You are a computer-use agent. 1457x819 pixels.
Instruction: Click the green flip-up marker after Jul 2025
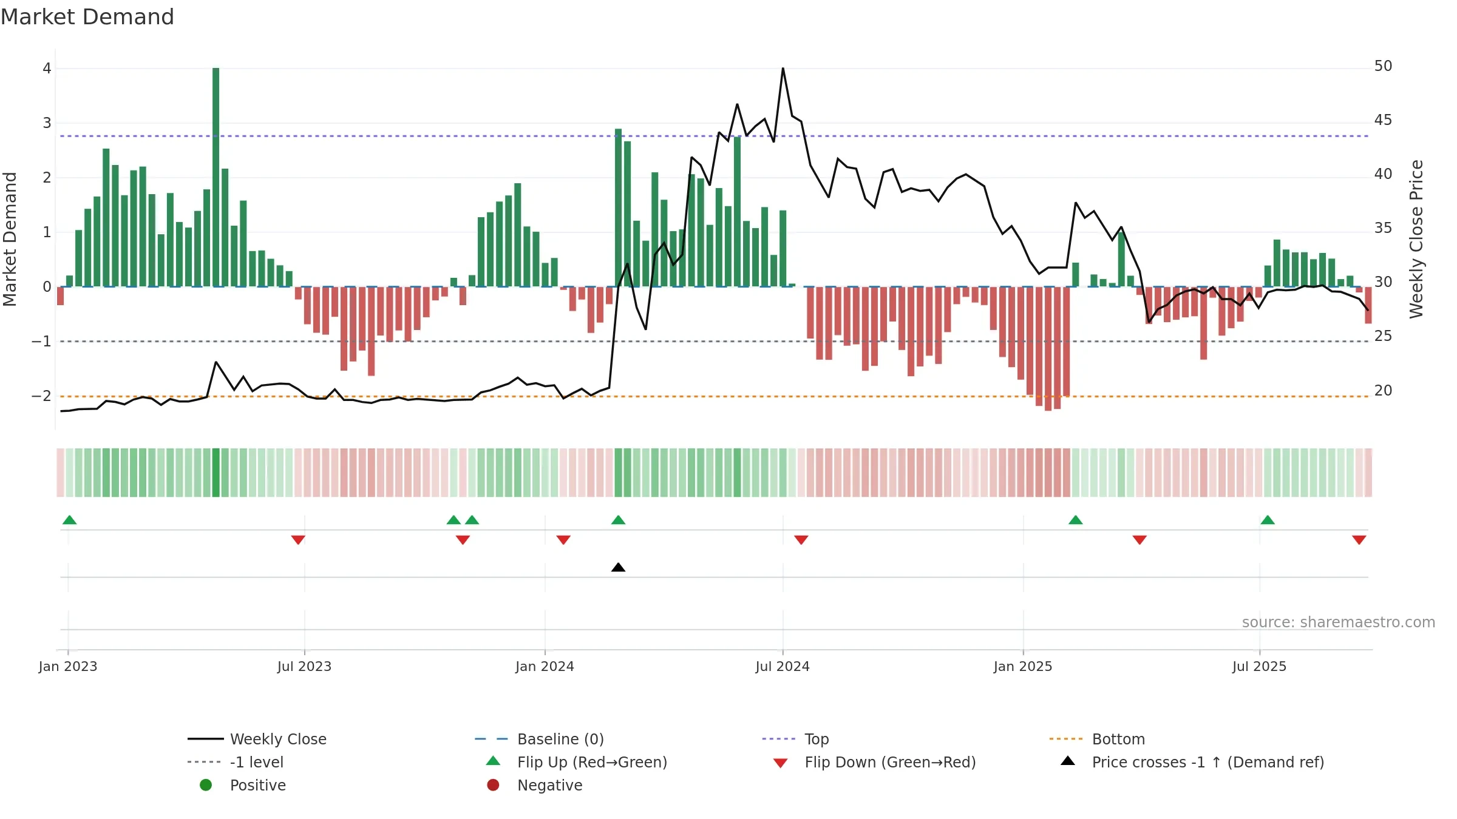click(1268, 520)
